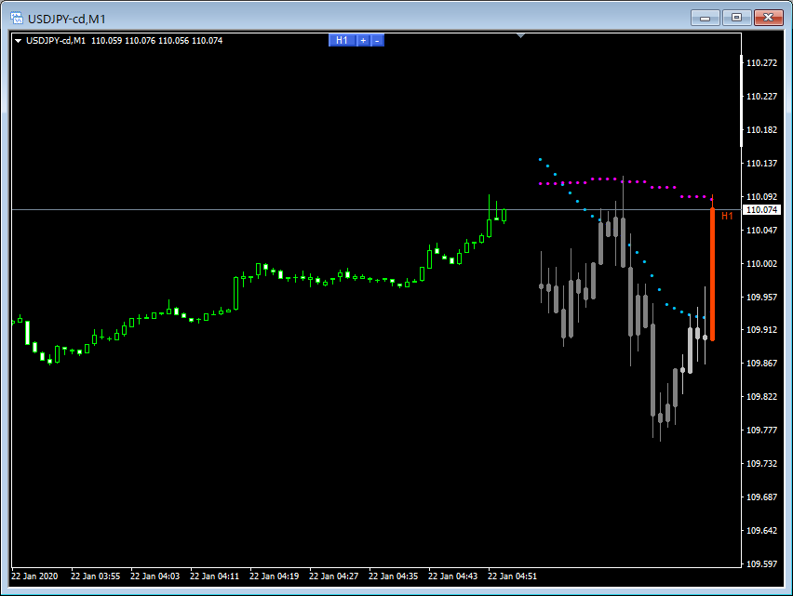Click the chart window icon in title bar

17,18
